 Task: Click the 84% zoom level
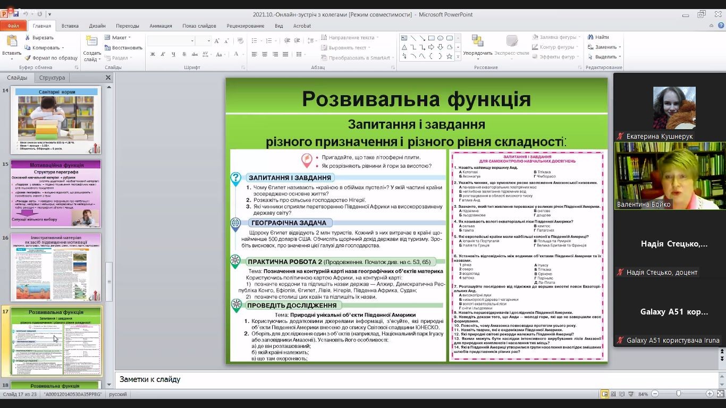pyautogui.click(x=643, y=394)
